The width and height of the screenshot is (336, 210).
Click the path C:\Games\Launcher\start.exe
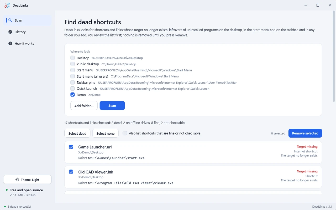tap(119, 158)
